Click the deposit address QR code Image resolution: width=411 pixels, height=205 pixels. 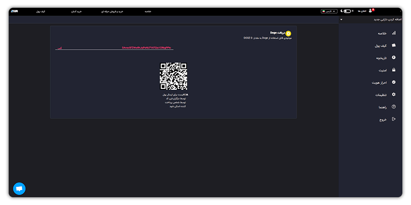tap(173, 76)
